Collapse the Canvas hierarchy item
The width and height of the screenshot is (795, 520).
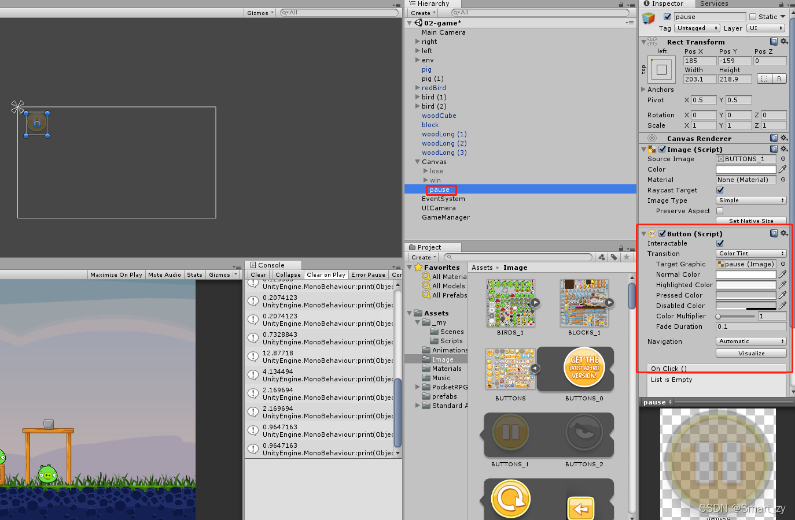417,162
